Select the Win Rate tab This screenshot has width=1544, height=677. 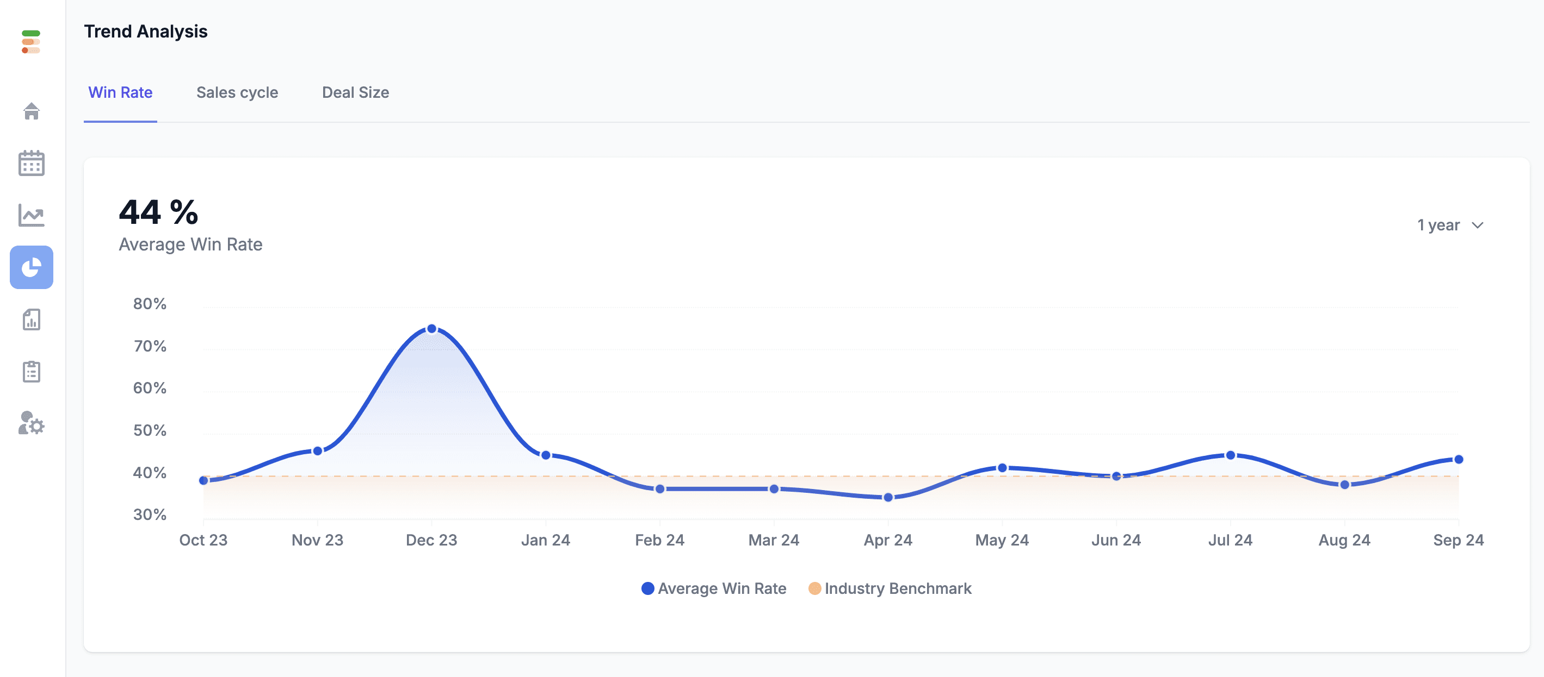[120, 92]
